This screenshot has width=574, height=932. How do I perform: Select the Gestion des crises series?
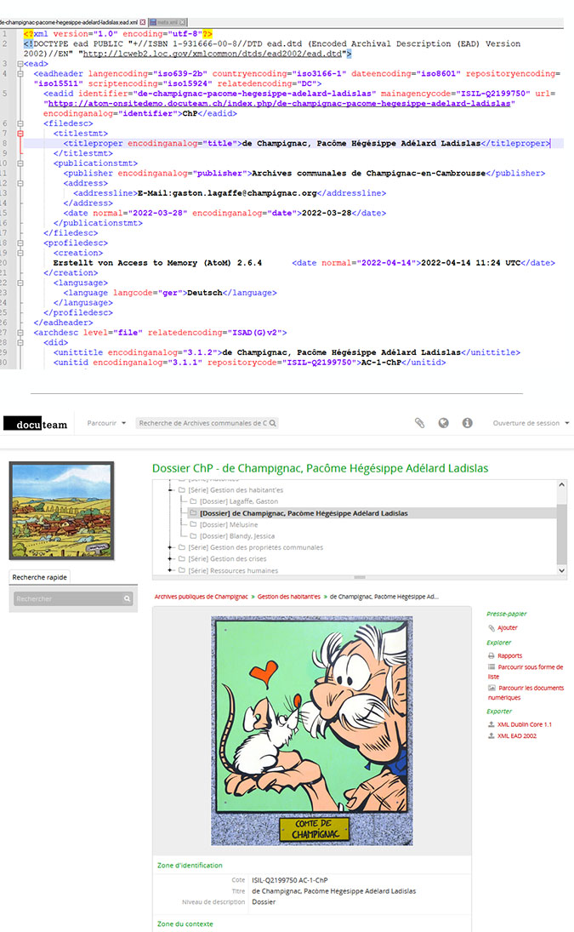pyautogui.click(x=227, y=558)
